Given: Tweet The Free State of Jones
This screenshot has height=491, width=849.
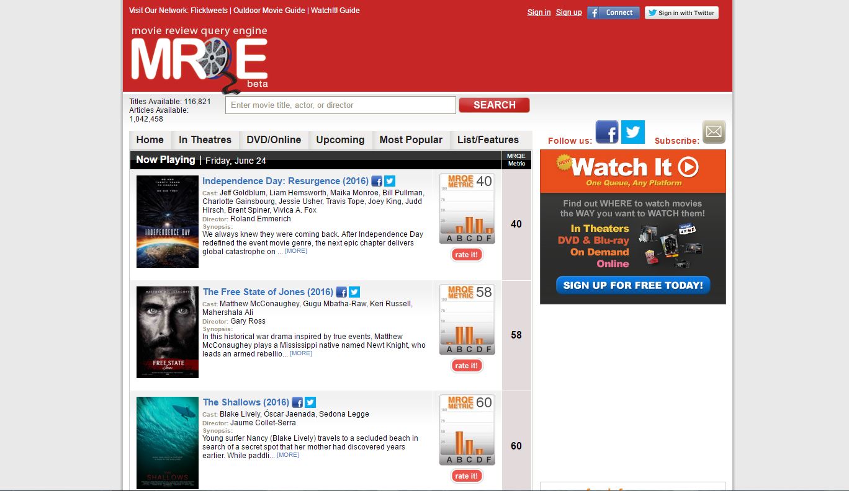Looking at the screenshot, I should tap(354, 292).
